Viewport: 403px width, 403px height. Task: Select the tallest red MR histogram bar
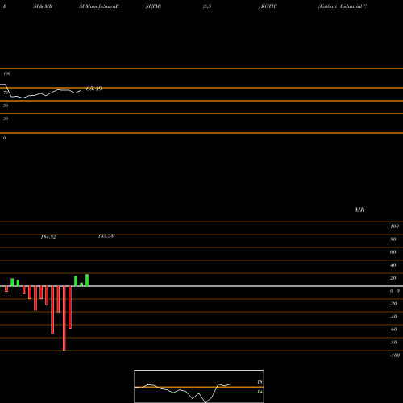click(x=64, y=318)
